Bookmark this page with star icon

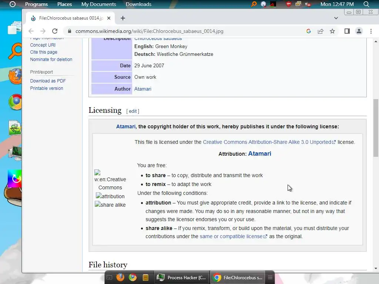click(x=332, y=31)
